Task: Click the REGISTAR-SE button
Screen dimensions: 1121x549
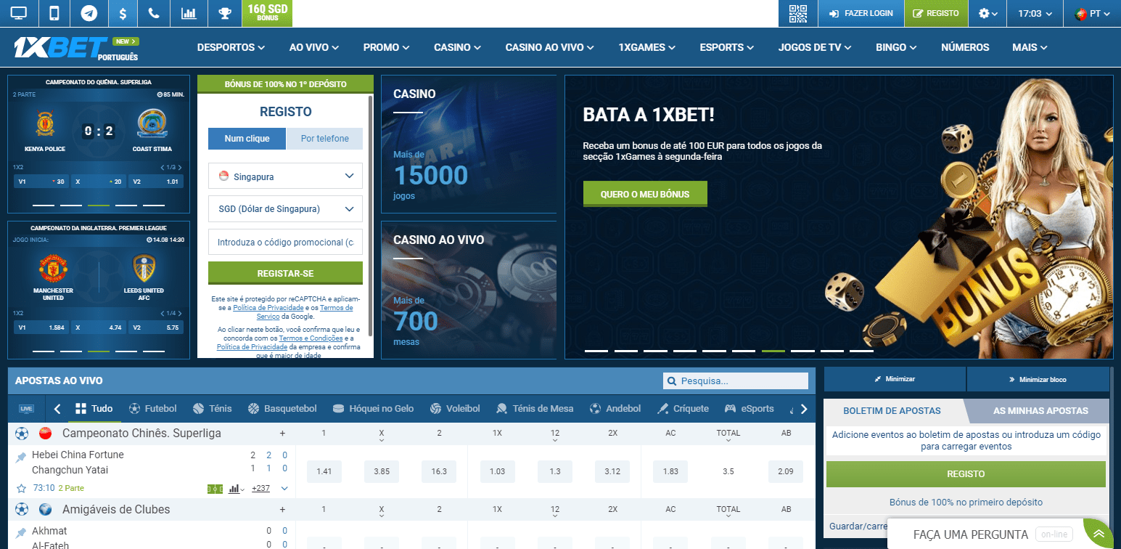Action: point(285,273)
